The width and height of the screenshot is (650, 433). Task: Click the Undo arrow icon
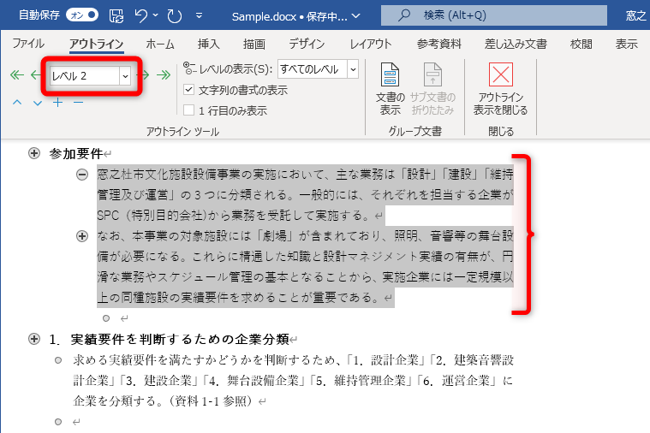tap(141, 16)
